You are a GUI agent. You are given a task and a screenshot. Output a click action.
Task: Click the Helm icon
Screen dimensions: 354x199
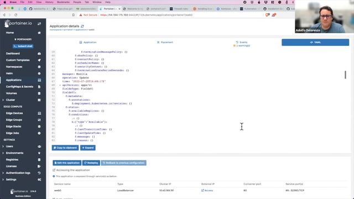coord(39,74)
